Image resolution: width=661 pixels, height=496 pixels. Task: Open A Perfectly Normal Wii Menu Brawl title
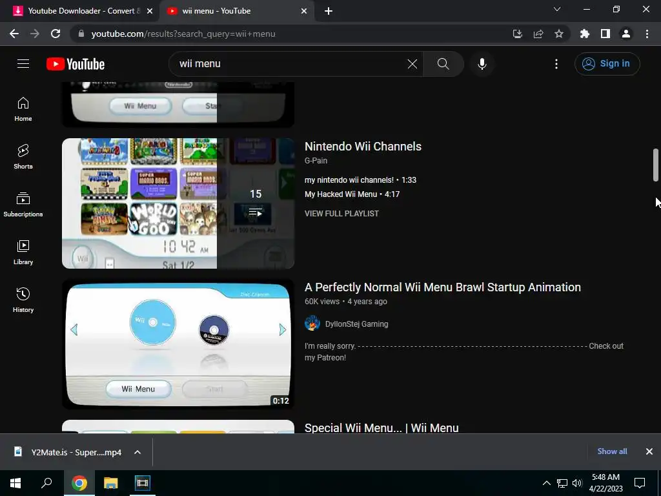click(443, 287)
